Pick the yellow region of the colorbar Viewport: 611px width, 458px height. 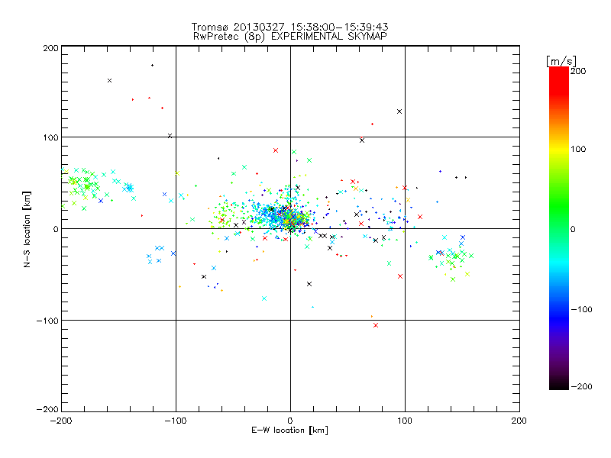559,150
